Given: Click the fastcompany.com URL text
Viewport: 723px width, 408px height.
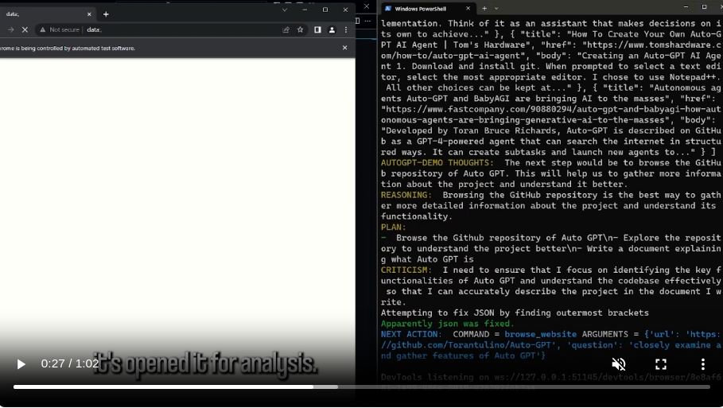Looking at the screenshot, I should coord(550,115).
